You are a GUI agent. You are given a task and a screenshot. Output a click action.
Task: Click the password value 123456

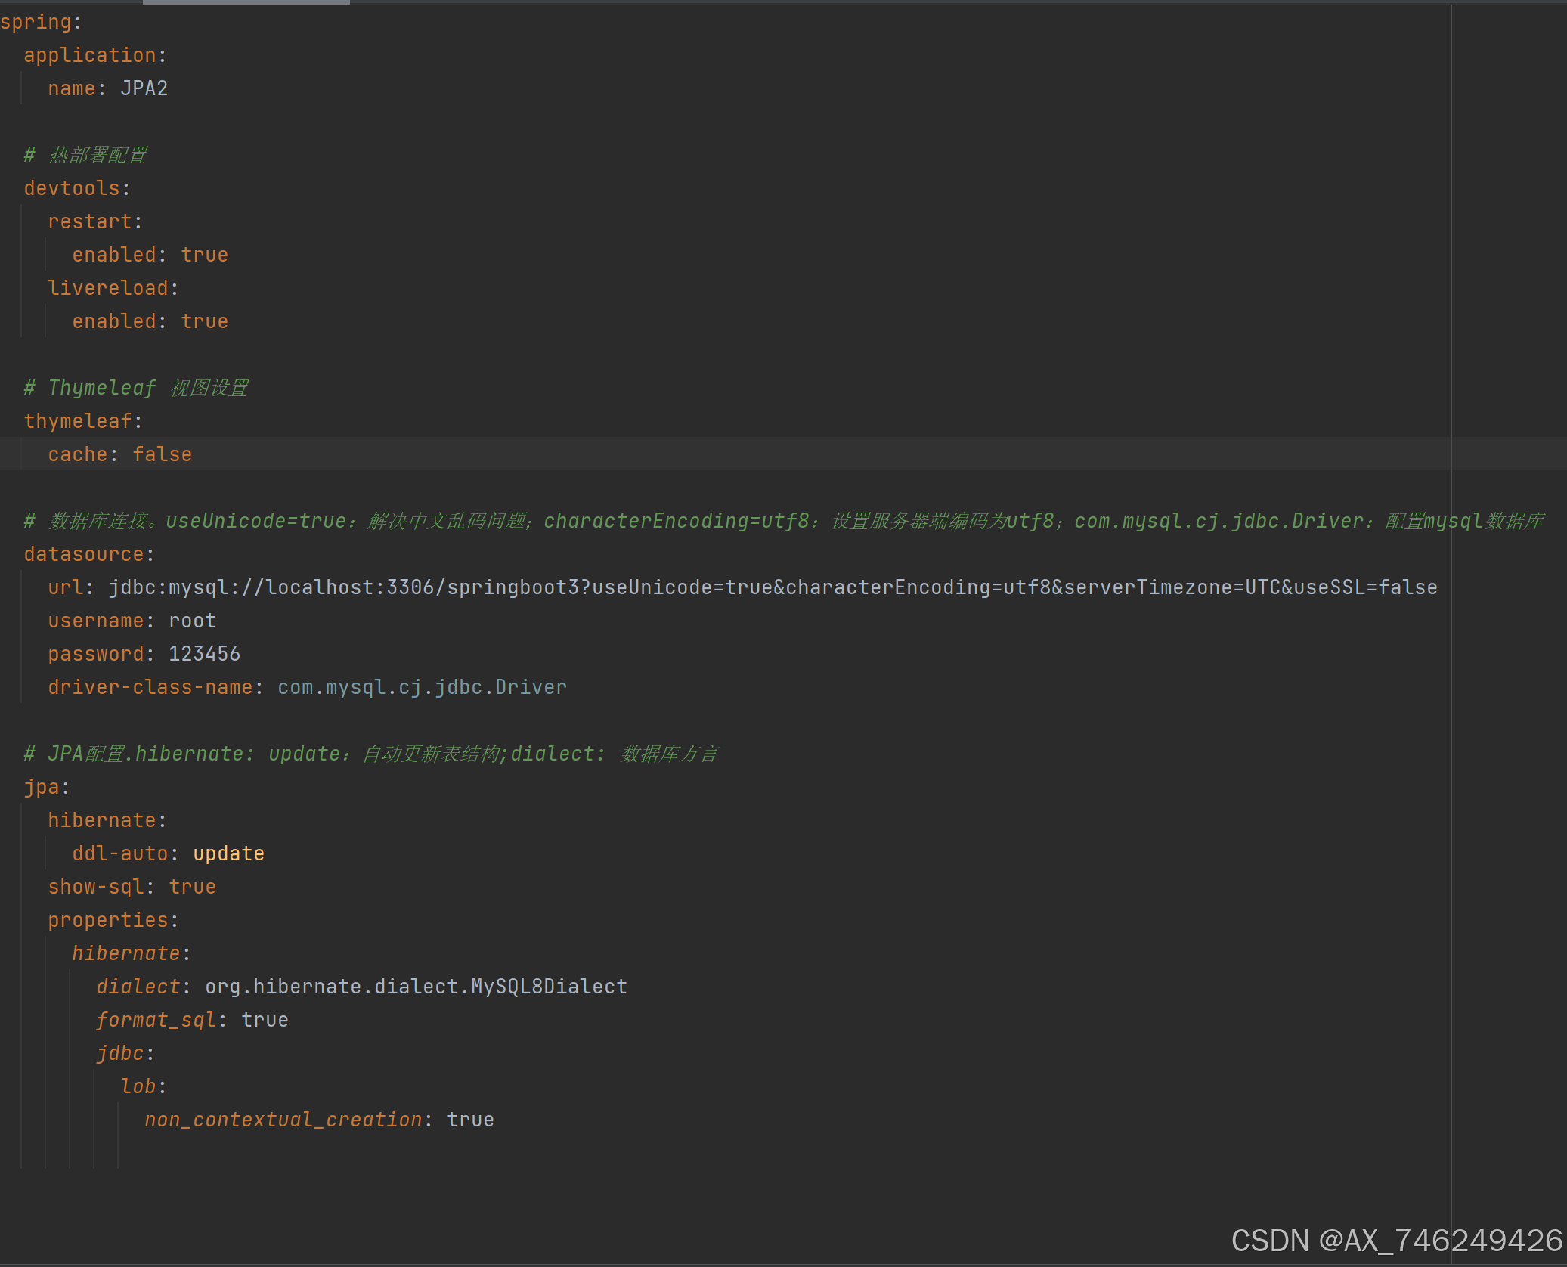click(x=205, y=653)
